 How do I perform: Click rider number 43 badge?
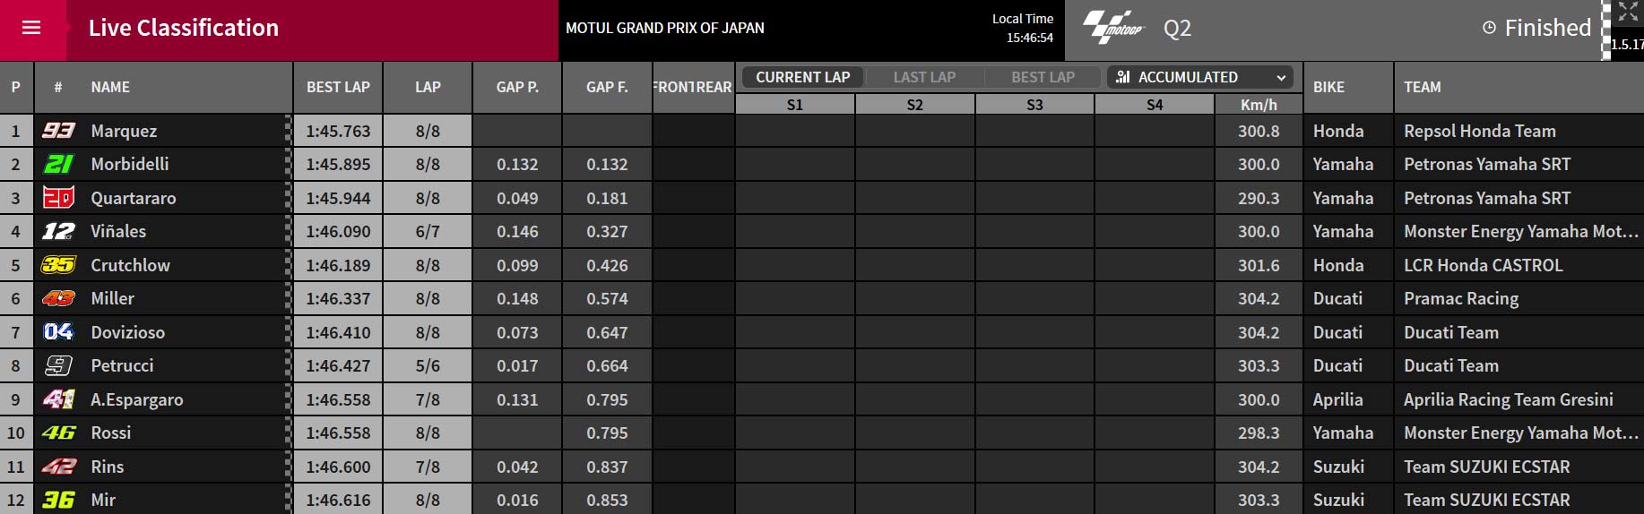58,298
